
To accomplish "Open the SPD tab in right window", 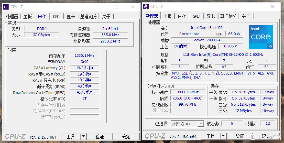I will tap(196, 16).
